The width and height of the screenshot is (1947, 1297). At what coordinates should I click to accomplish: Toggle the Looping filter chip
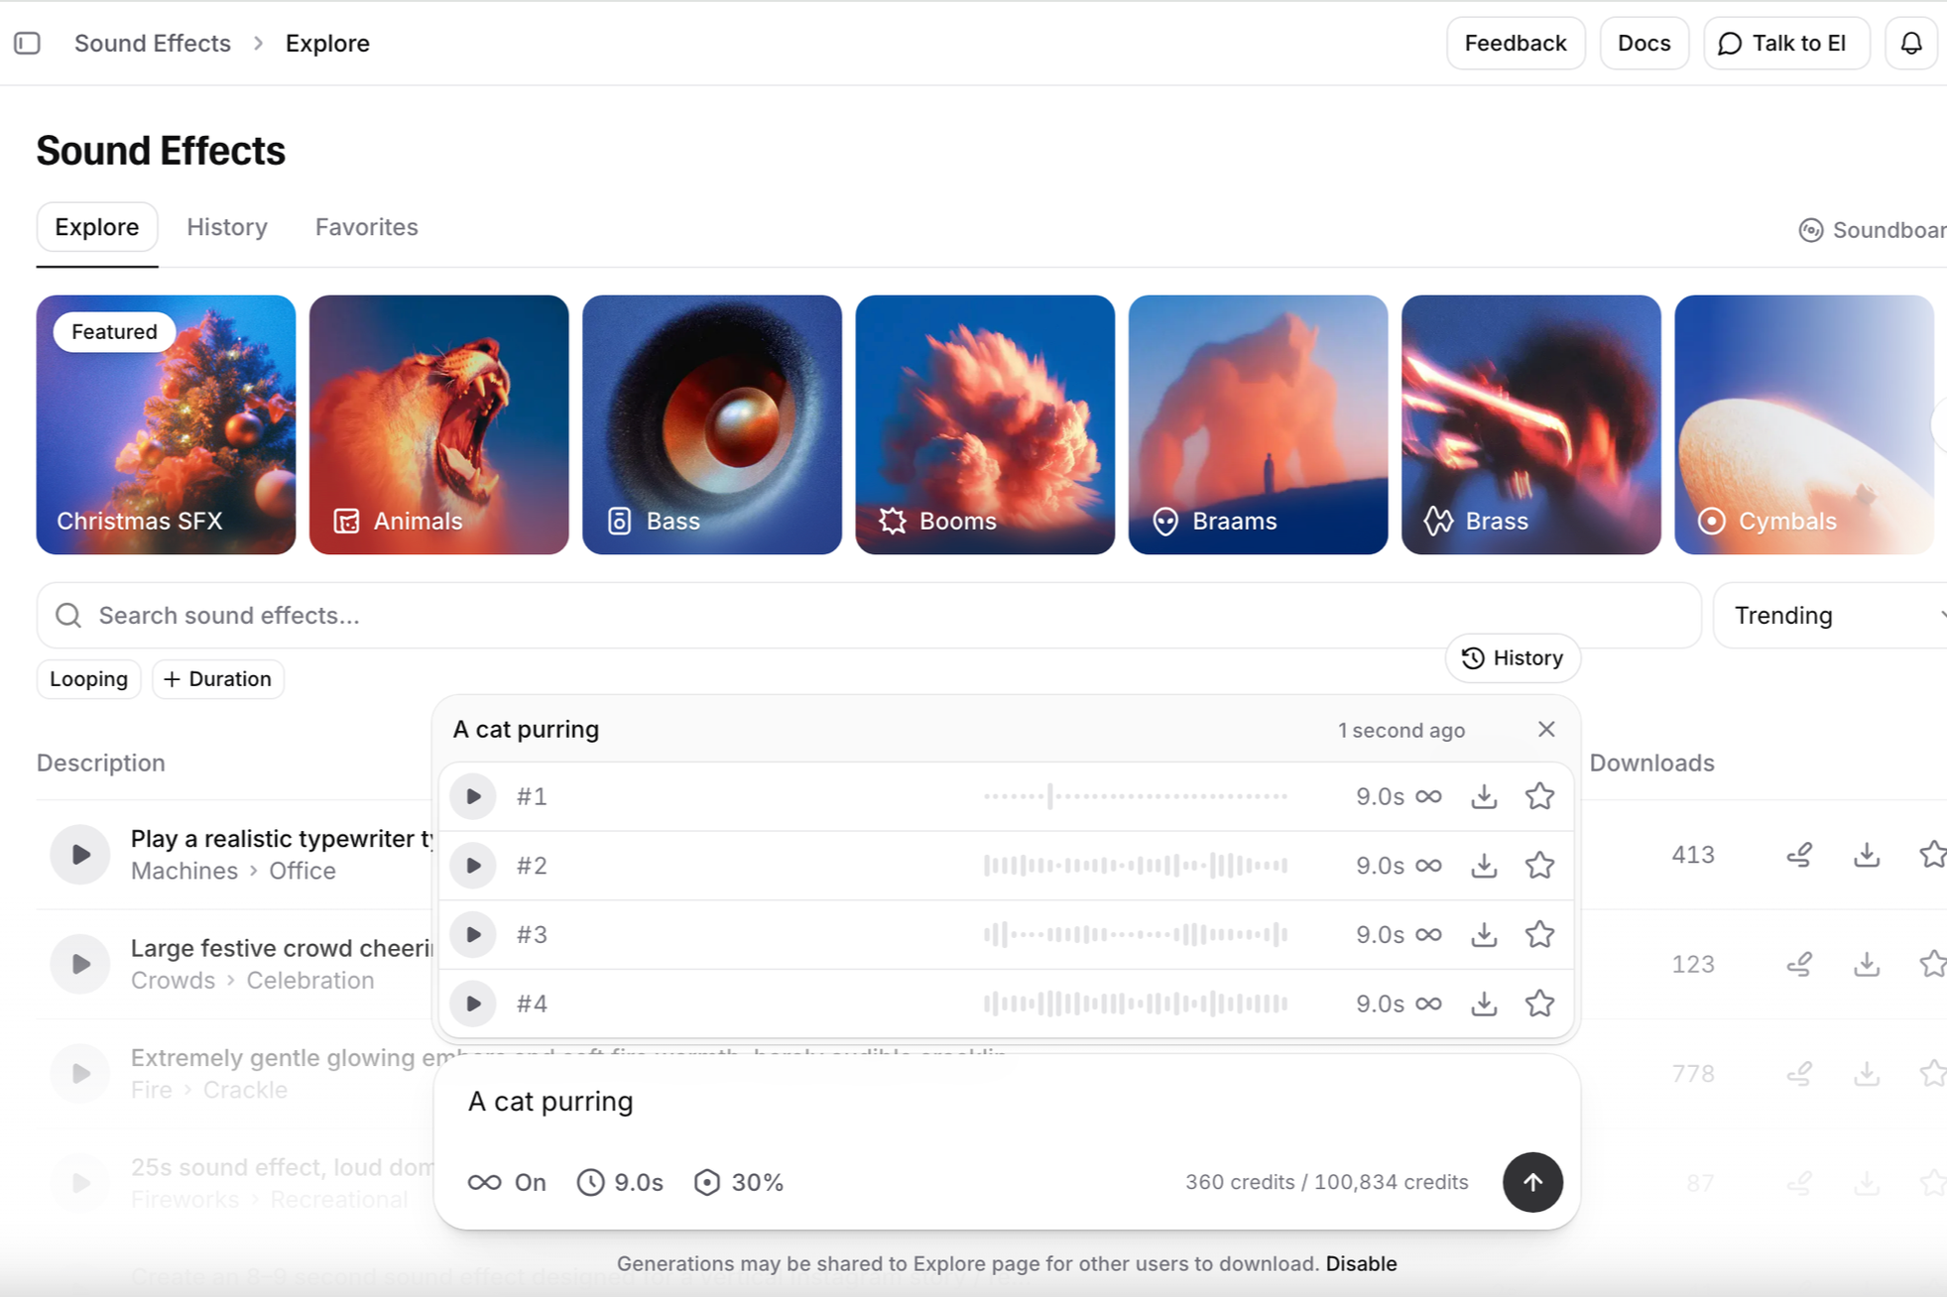tap(88, 679)
